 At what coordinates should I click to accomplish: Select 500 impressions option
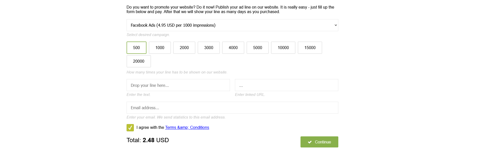[x=136, y=48]
